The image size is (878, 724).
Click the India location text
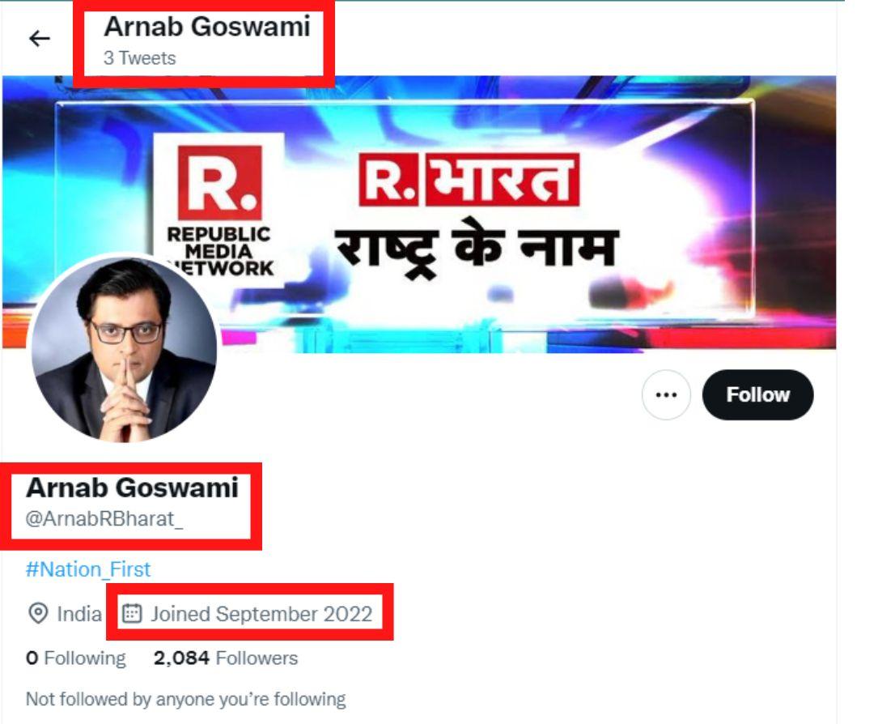click(x=79, y=614)
